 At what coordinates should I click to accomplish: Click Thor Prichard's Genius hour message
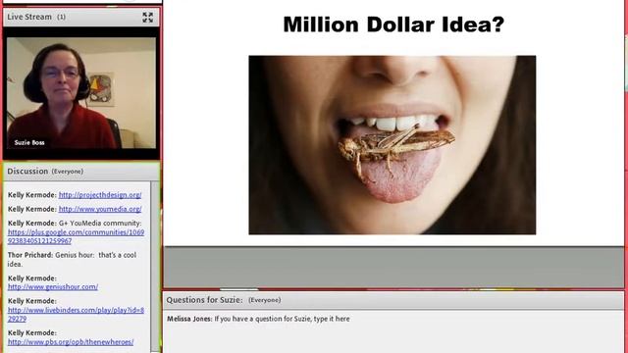72,259
